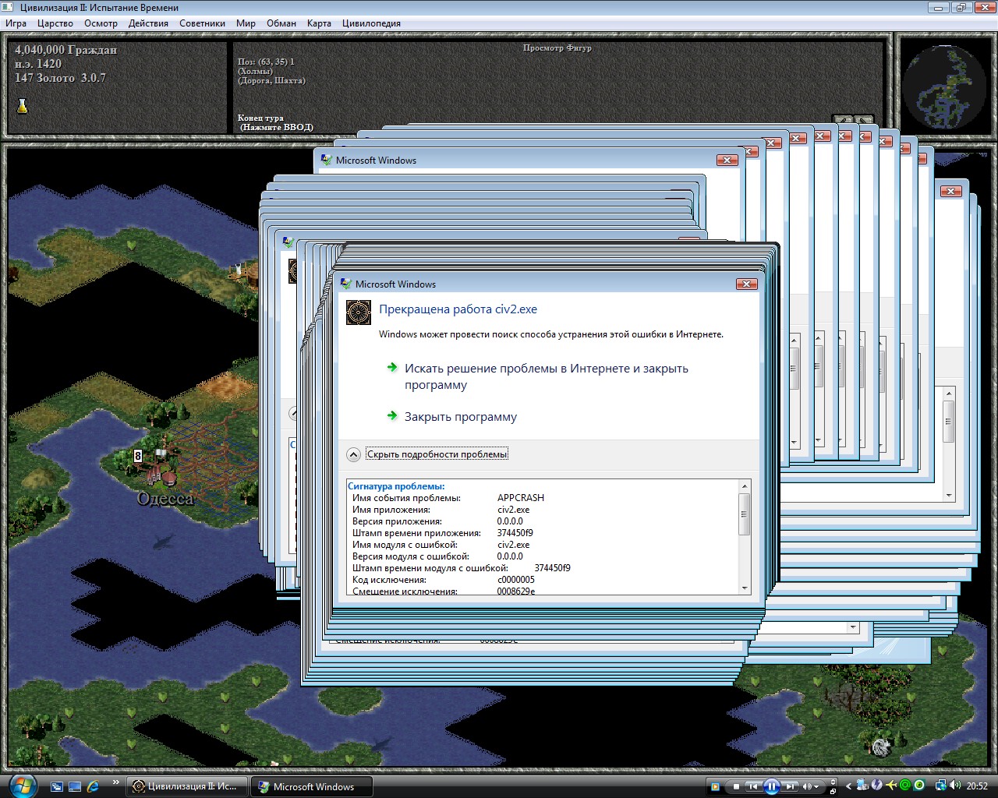This screenshot has width=998, height=798.
Task: Open the media toolbar volume dropdown arrow
Action: click(x=817, y=786)
